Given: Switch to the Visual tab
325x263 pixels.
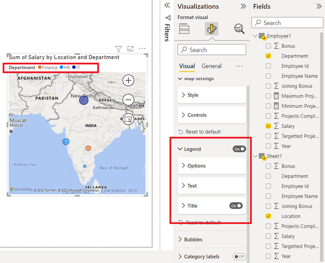Looking at the screenshot, I should (x=187, y=66).
